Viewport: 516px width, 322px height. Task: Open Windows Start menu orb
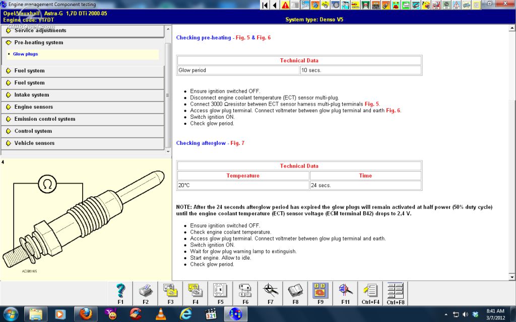(x=11, y=314)
